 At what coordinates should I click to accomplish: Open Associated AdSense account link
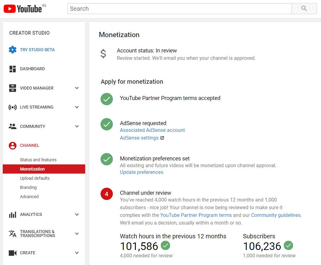pos(152,130)
